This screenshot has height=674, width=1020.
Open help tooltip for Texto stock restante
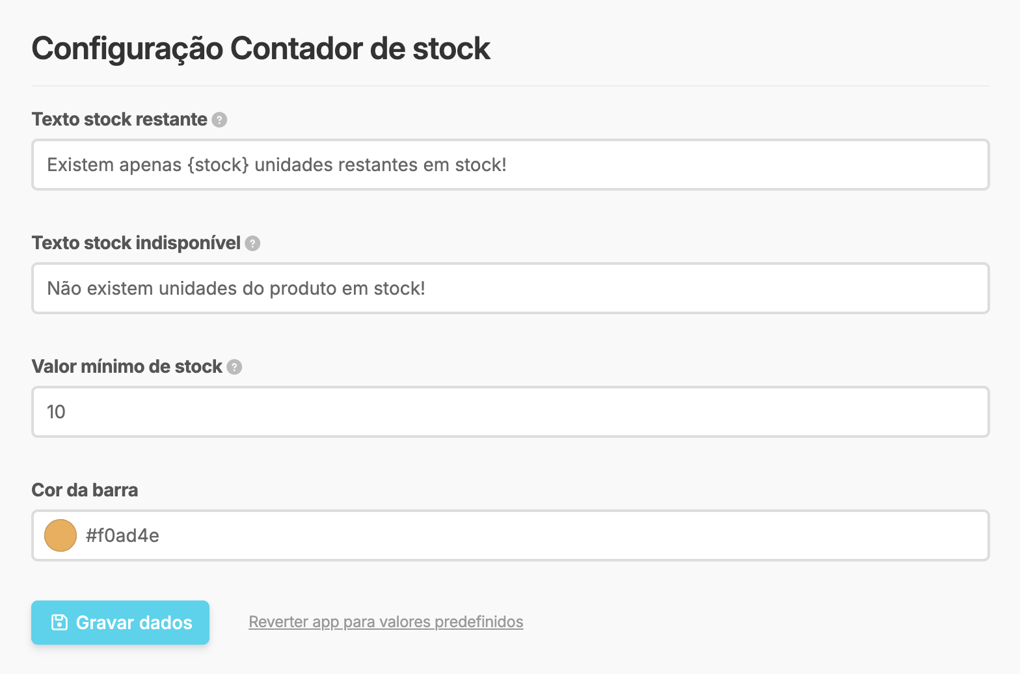(220, 120)
